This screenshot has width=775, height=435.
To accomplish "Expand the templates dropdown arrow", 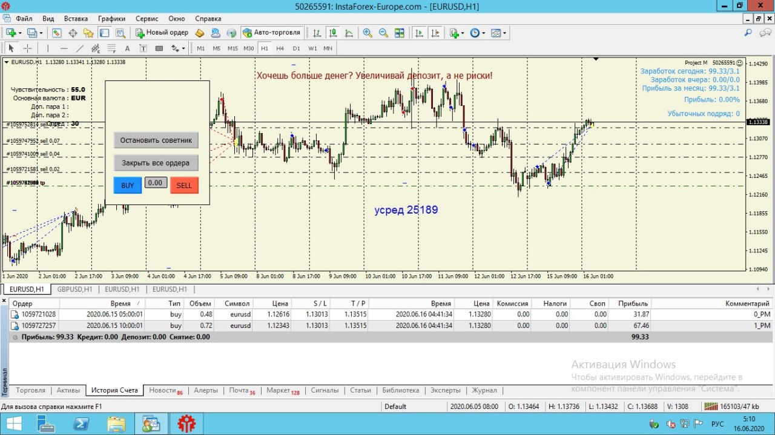I will pyautogui.click(x=504, y=33).
